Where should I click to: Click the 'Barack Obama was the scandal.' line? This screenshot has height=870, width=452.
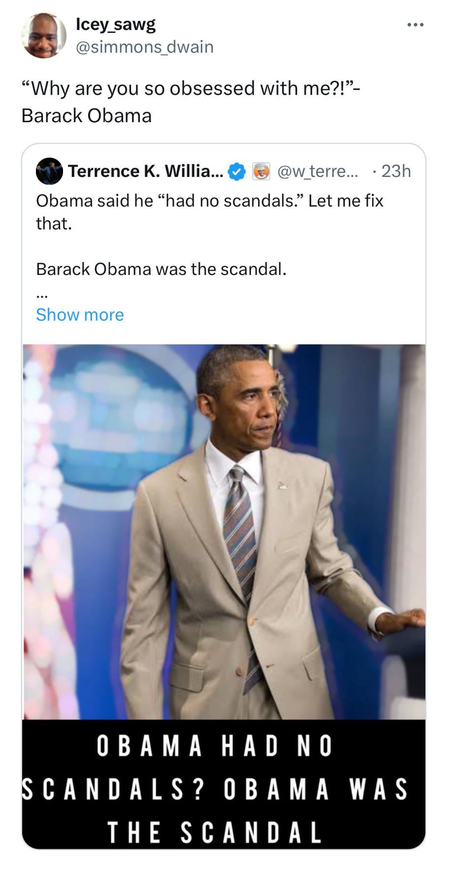(161, 269)
